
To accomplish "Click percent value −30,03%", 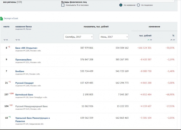I will [x=170, y=48].
